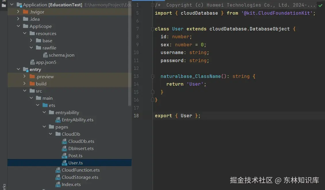Collapse the Application [EducationTest] root node
The width and height of the screenshot is (325, 190).
coord(12,5)
